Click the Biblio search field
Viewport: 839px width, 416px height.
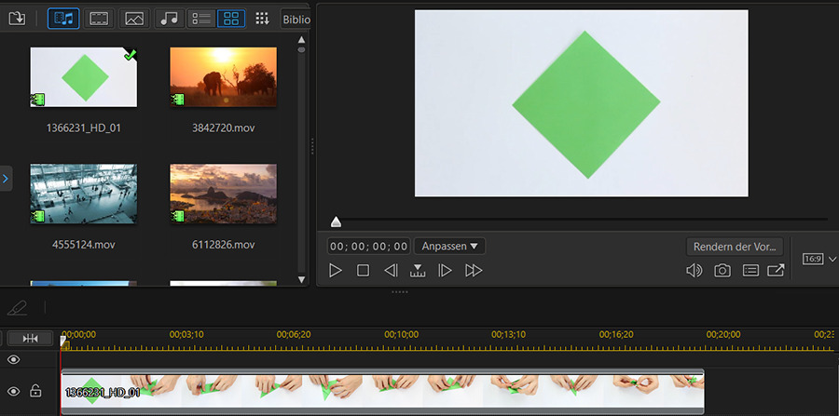tap(296, 20)
